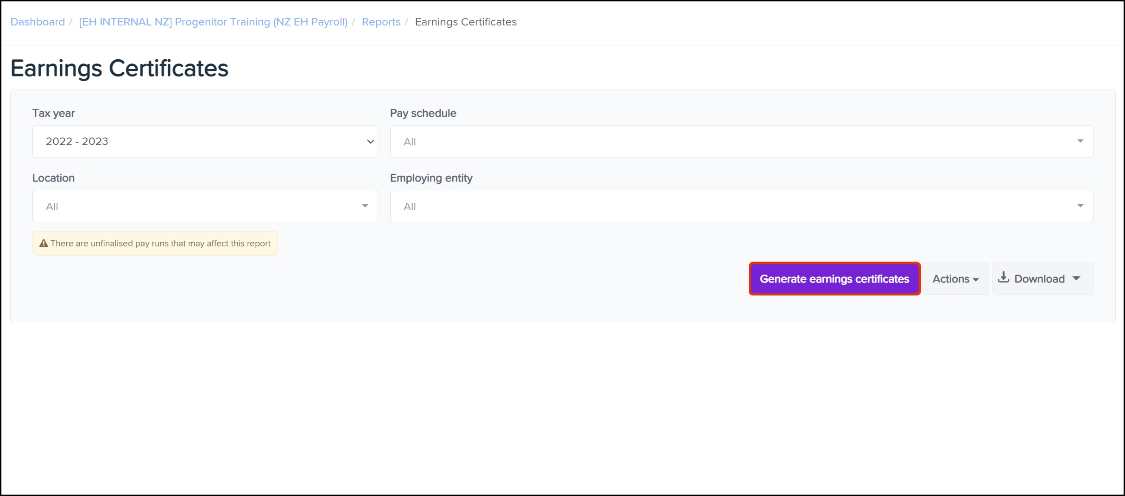Open the Location filter dropdown
Image resolution: width=1125 pixels, height=496 pixels.
coord(205,206)
